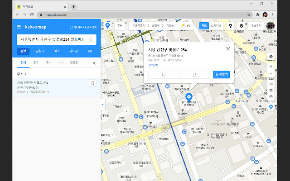This screenshot has height=181, width=290.
Task: Open the 버스 tab in blue header
Action: click(x=57, y=51)
